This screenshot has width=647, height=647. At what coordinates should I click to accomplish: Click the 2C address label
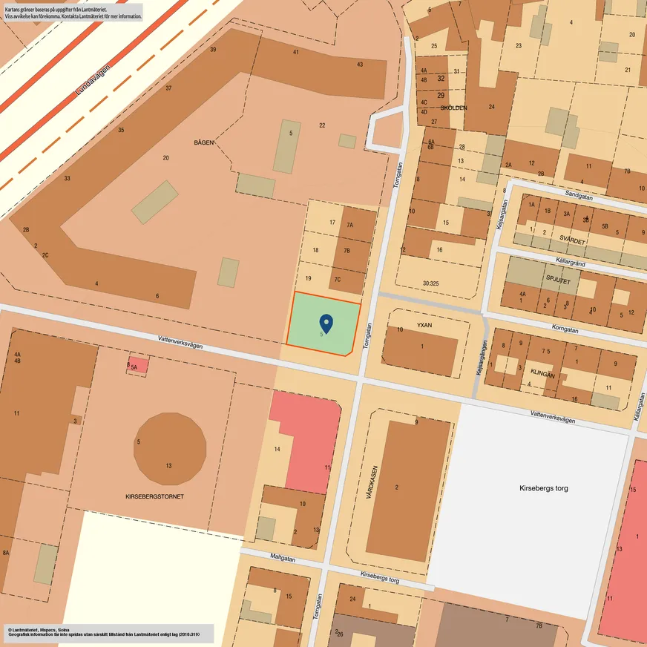click(x=45, y=255)
